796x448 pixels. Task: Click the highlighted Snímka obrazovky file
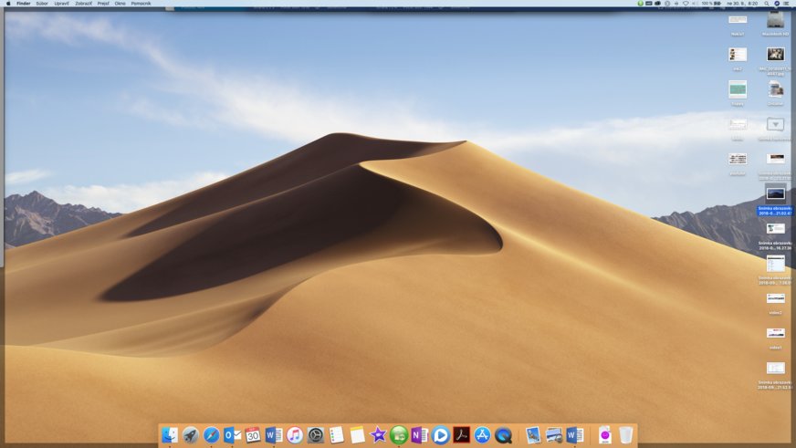point(776,193)
